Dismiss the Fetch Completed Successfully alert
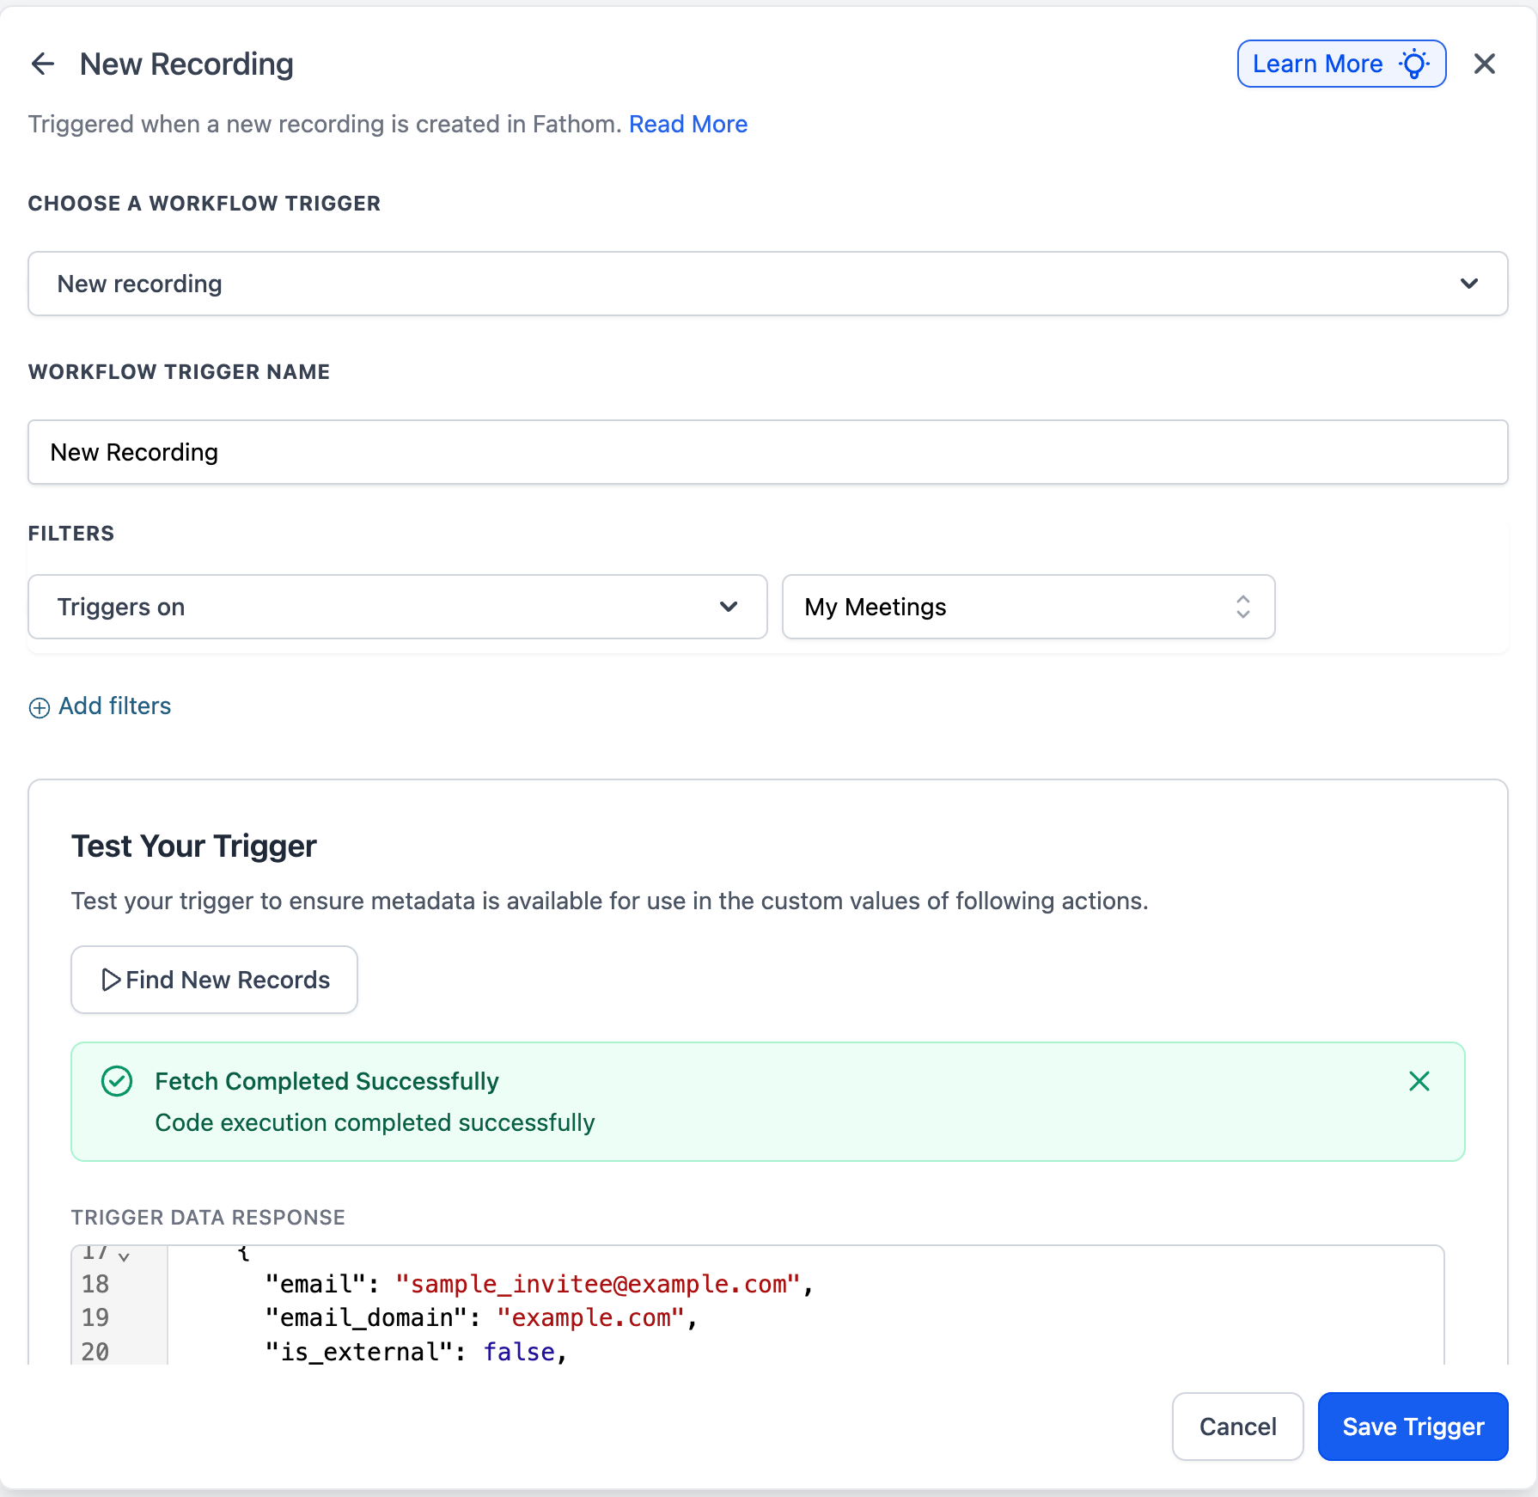Viewport: 1538px width, 1497px height. pyautogui.click(x=1419, y=1081)
